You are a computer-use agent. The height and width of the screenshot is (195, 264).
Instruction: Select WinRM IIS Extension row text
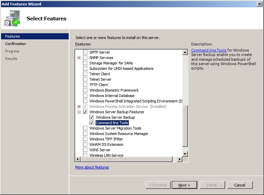[106, 144]
